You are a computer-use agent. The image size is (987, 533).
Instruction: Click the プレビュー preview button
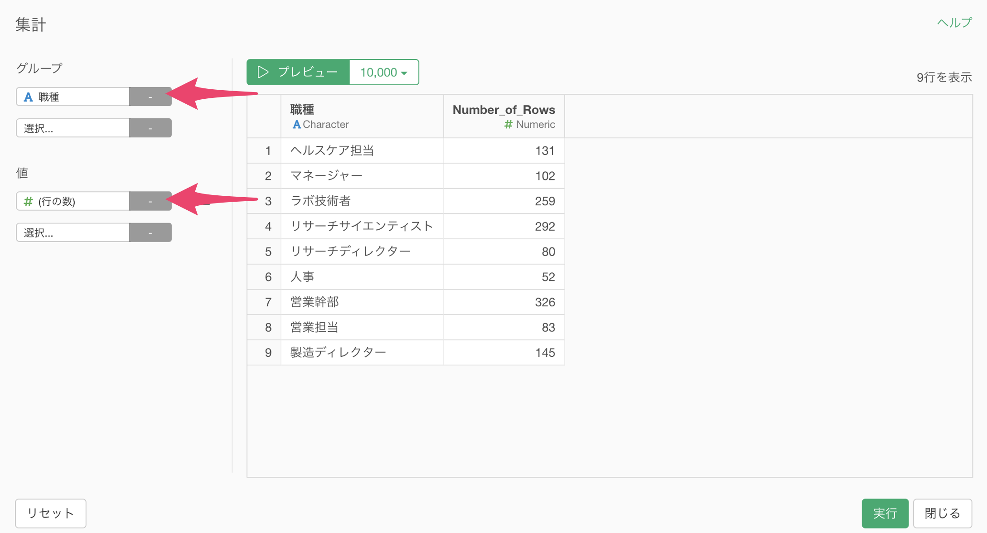pos(298,72)
